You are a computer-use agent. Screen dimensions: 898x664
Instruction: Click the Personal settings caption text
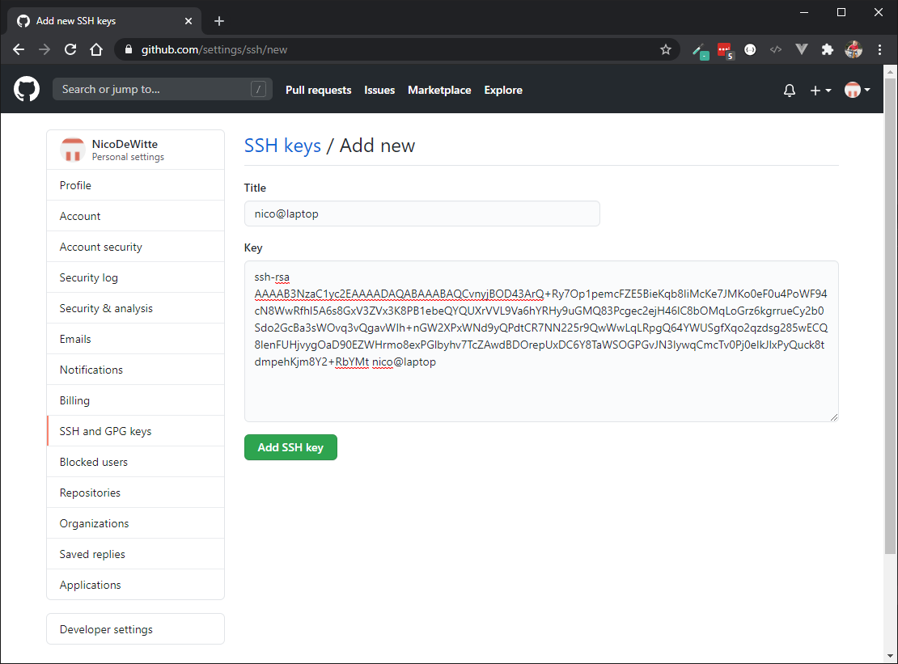pyautogui.click(x=128, y=157)
